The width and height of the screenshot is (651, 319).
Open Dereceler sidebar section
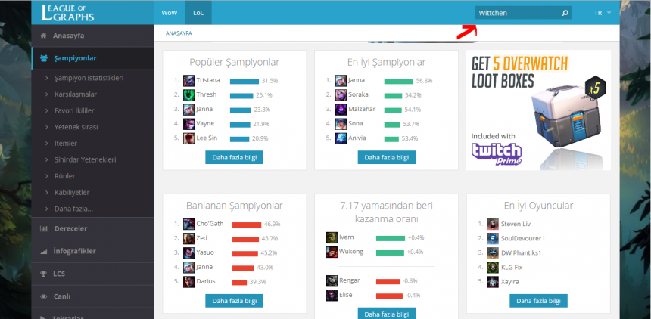pyautogui.click(x=92, y=228)
